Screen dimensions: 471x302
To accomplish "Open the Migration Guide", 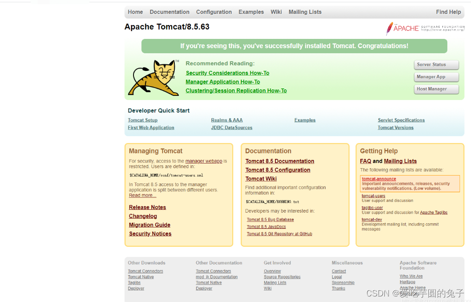I will point(149,225).
